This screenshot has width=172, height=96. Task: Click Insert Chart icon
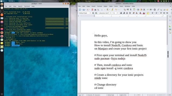point(141,10)
